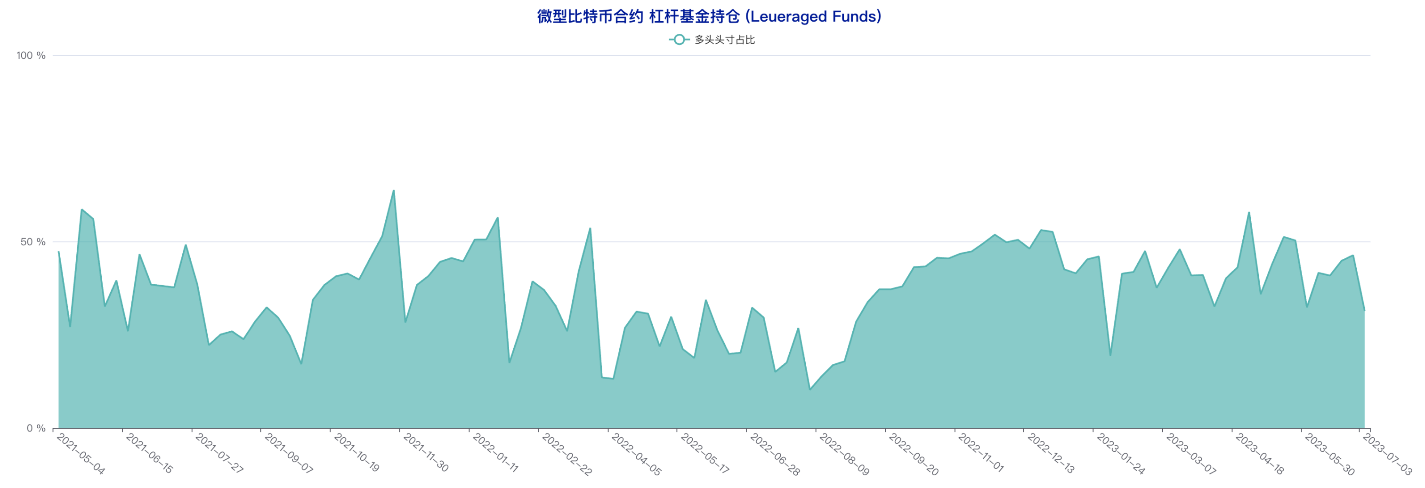Select the 2021-07-27 x-axis date label
The image size is (1425, 488).
pos(219,454)
